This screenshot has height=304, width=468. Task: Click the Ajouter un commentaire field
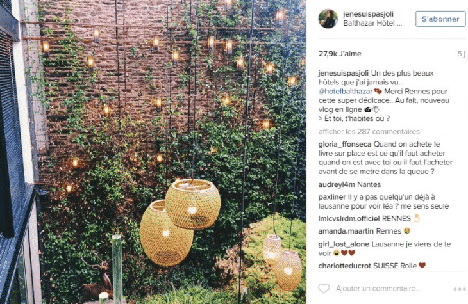[378, 289]
